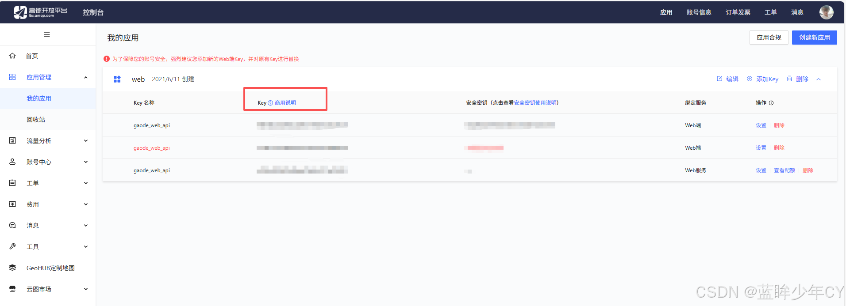Image resolution: width=846 pixels, height=306 pixels.
Task: Open 订单发票 in the top navigation
Action: [738, 12]
